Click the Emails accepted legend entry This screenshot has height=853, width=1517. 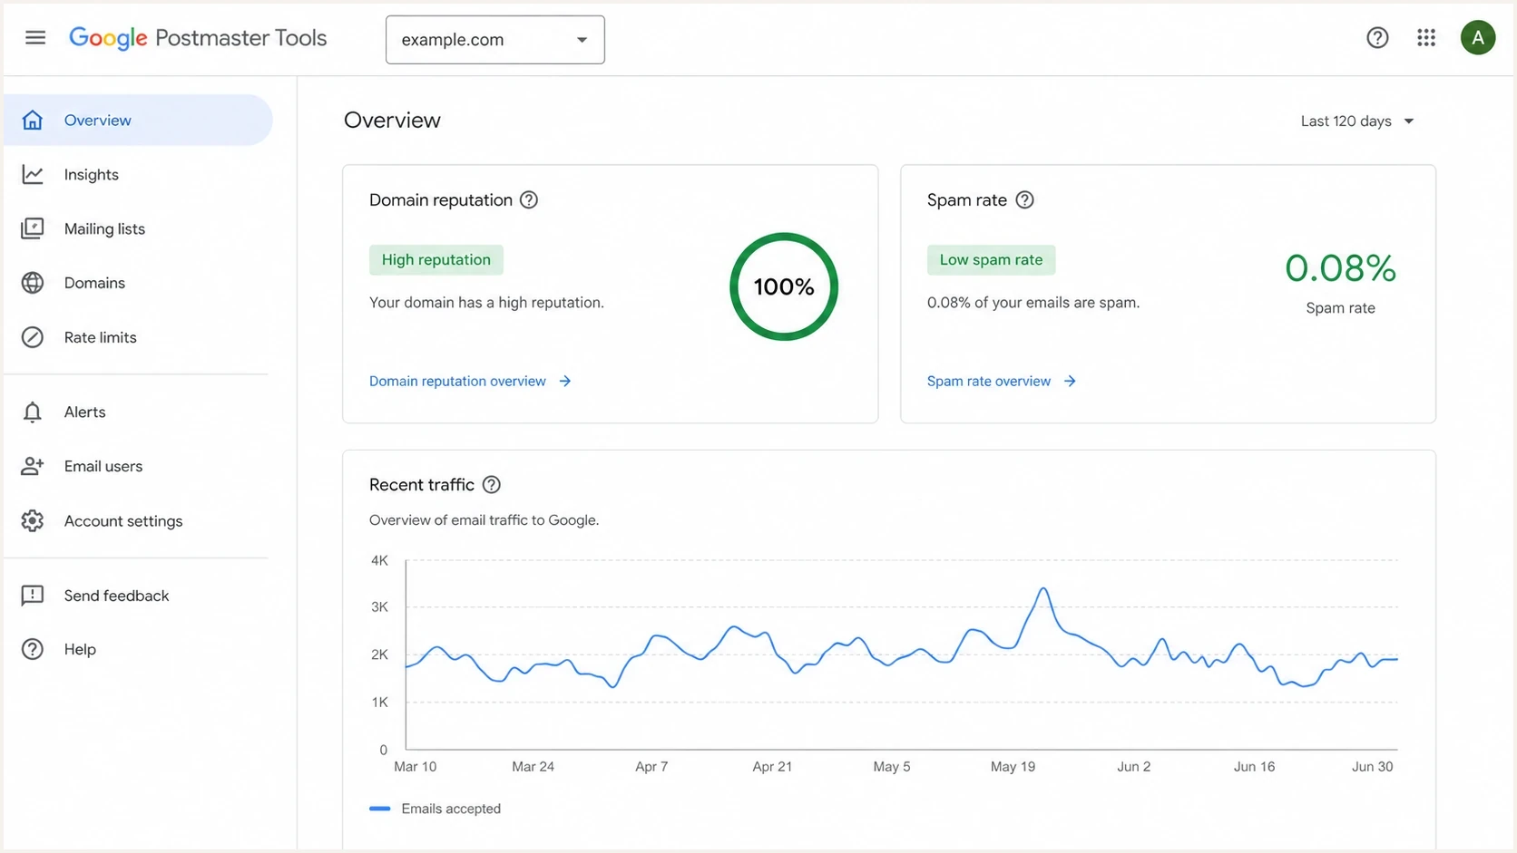click(x=436, y=809)
